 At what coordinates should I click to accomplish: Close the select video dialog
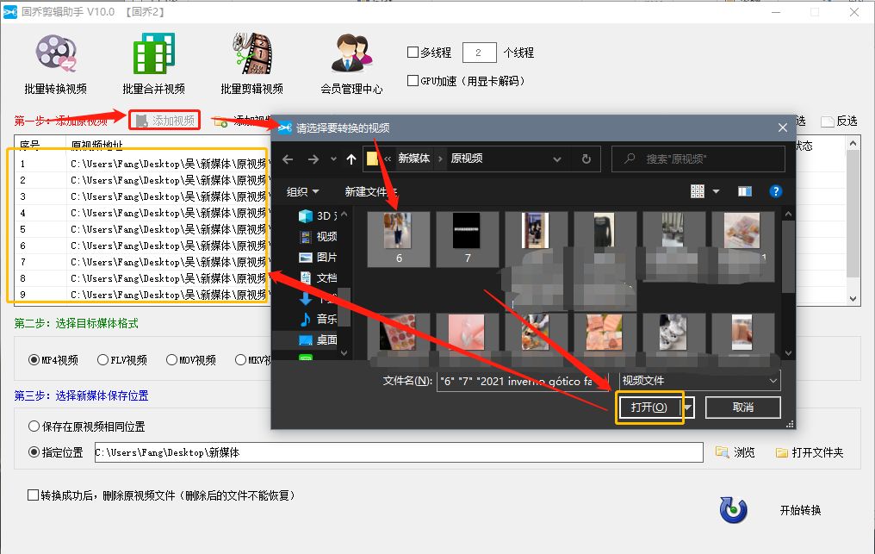(x=783, y=128)
